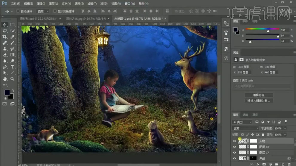Change screen mode from toolbar
This screenshot has width=296, height=166.
(x=13, y=104)
